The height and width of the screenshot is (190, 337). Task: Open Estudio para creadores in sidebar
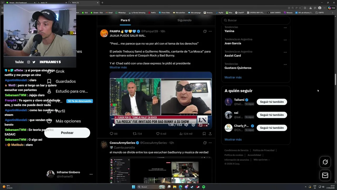pyautogui.click(x=68, y=91)
